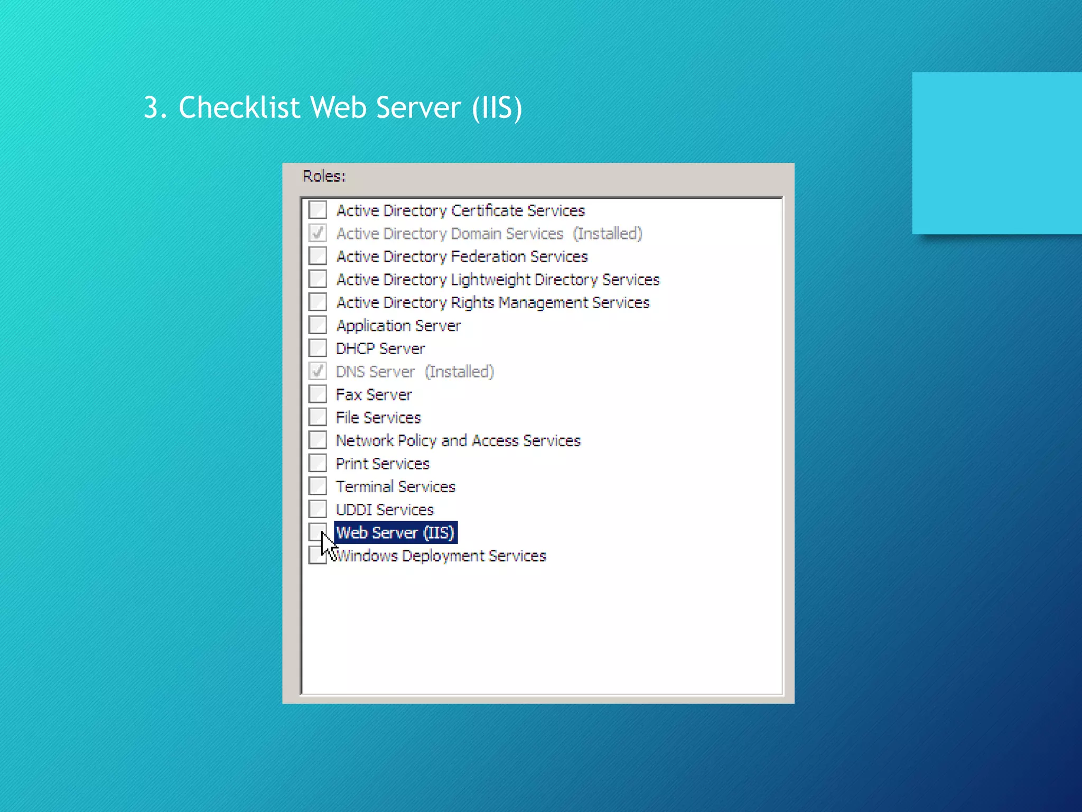Screen dimensions: 1082x812
Task: Tick the UDDI Services checkbox
Action: point(318,509)
